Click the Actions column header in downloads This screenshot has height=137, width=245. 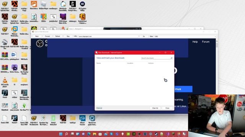(151, 63)
